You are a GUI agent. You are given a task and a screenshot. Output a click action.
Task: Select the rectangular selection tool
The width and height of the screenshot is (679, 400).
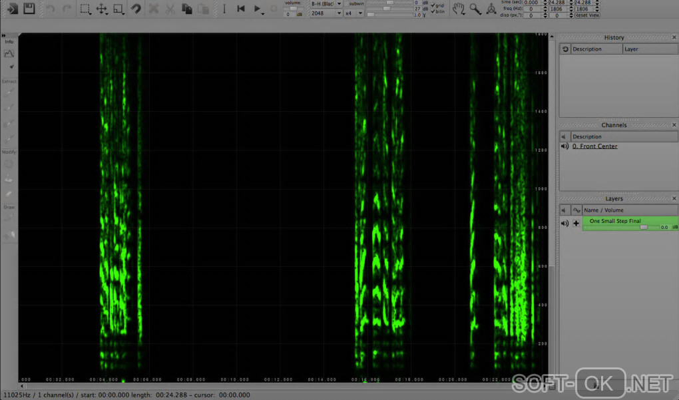[85, 9]
